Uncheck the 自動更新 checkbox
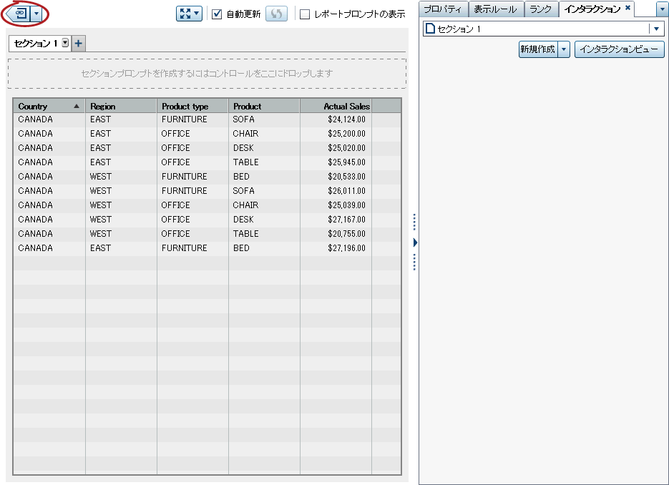 coord(218,14)
